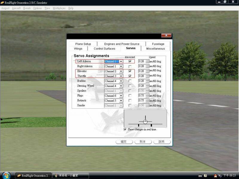Toggle Show changes in real time checkbox
The image size is (239, 179).
tap(125, 129)
